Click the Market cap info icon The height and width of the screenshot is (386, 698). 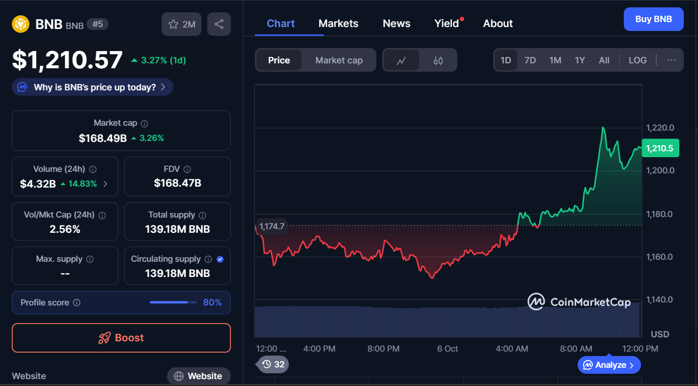(x=144, y=124)
